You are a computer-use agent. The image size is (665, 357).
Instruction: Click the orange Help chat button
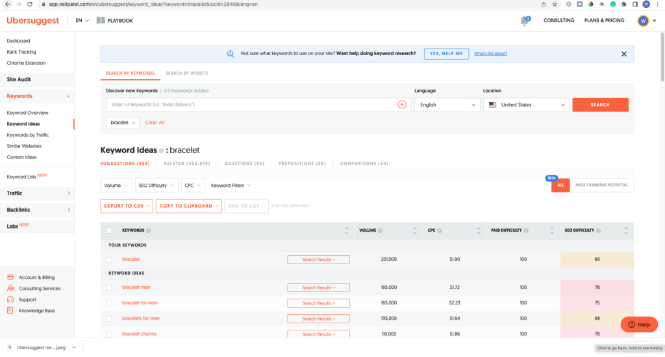(x=639, y=325)
